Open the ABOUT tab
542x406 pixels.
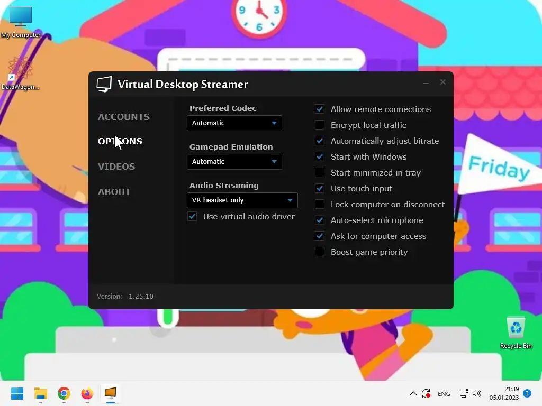(x=114, y=192)
